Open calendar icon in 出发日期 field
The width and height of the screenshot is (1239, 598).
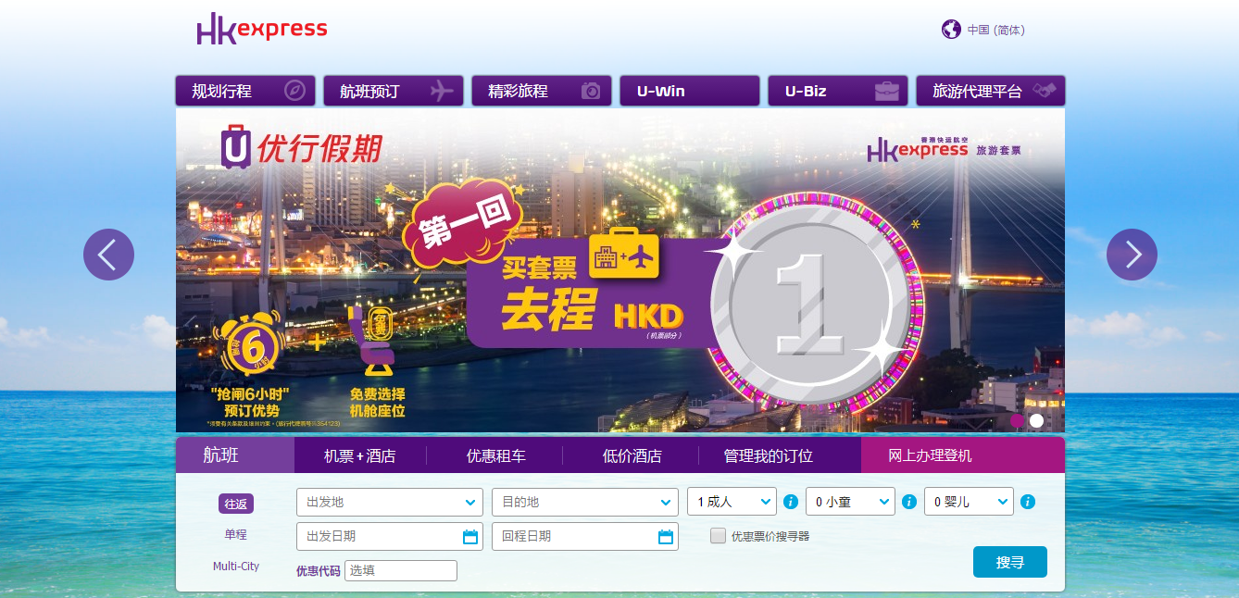click(470, 537)
